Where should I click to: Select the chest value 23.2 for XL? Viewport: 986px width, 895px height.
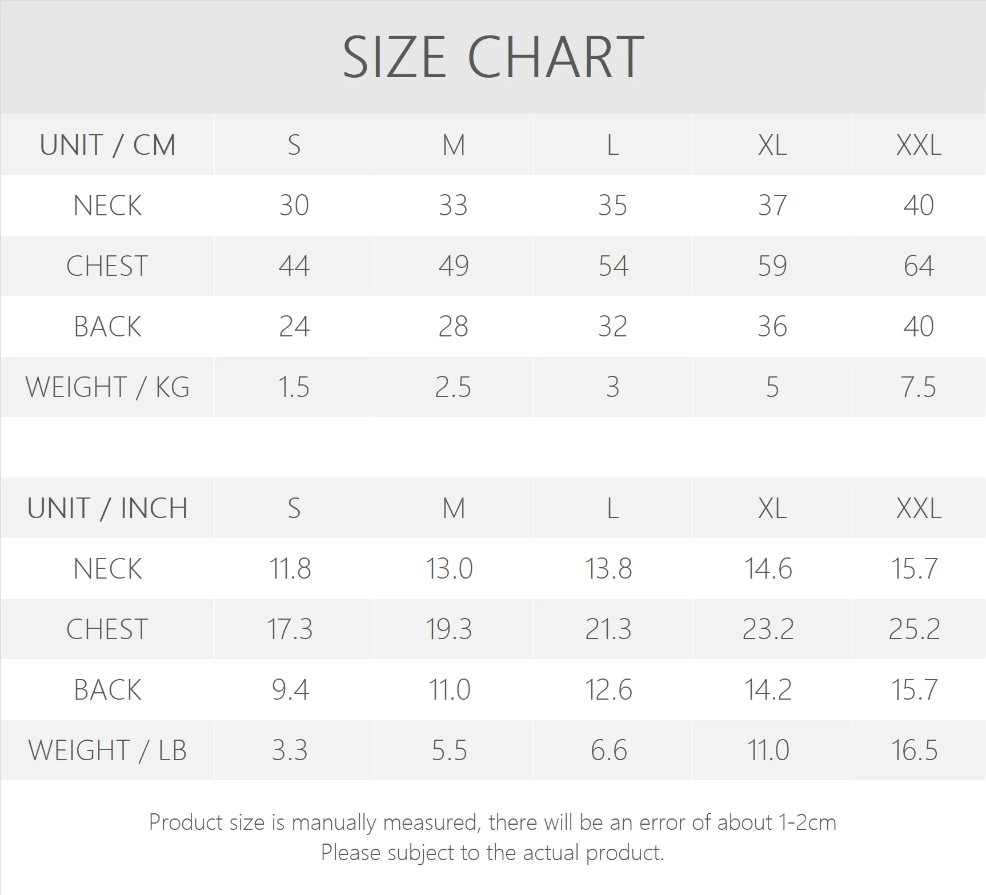coord(768,629)
